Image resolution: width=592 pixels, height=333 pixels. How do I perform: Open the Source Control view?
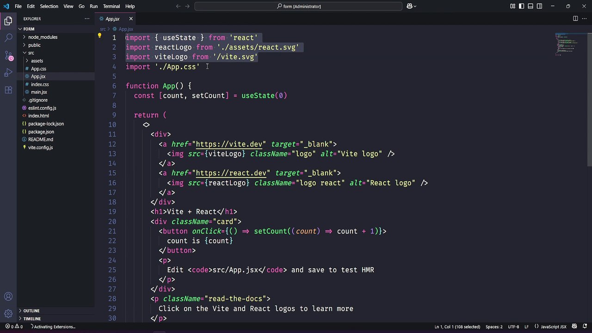[8, 55]
